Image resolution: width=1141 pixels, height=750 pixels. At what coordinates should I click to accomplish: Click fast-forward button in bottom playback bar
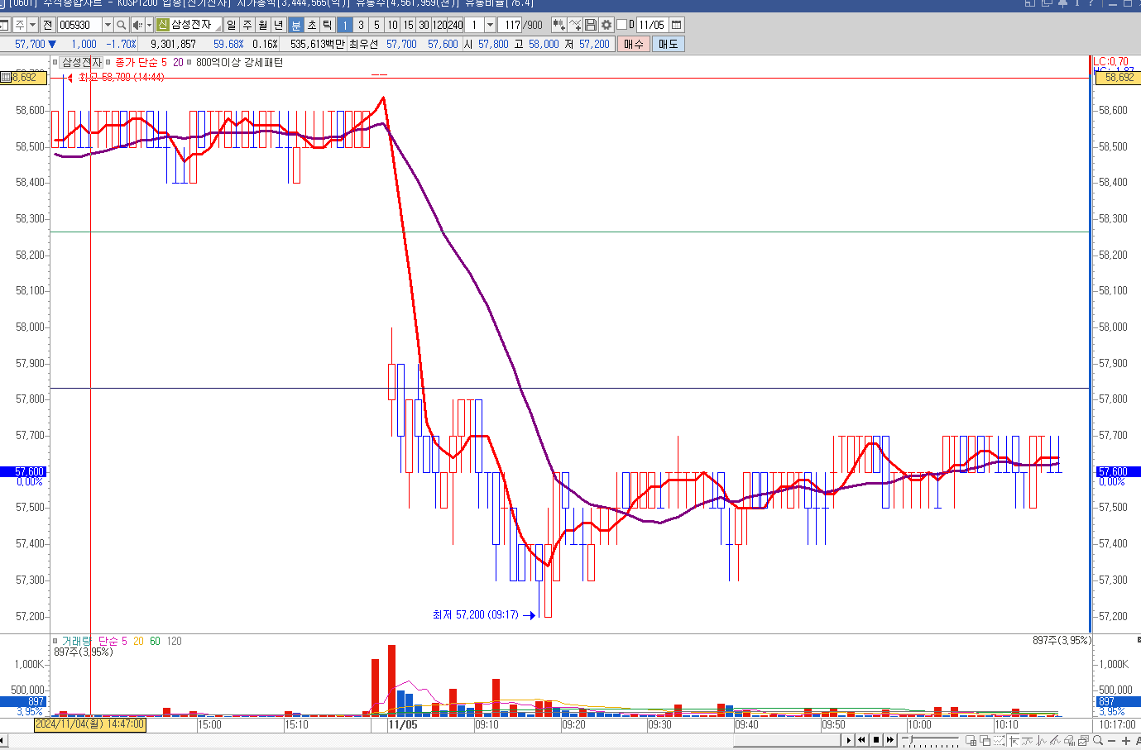click(x=890, y=740)
